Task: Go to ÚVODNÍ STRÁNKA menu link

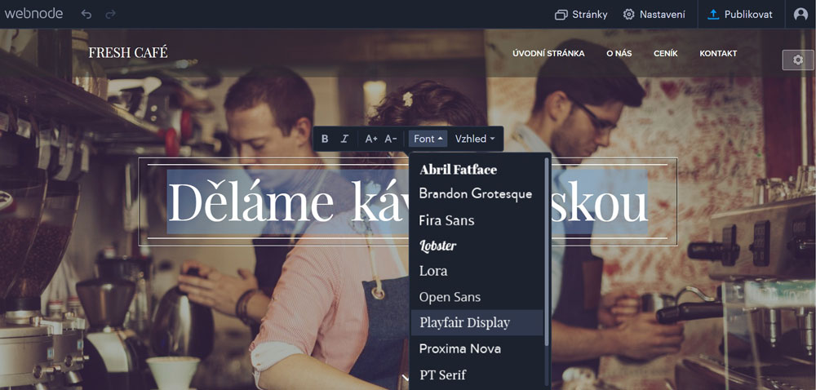Action: (x=548, y=54)
